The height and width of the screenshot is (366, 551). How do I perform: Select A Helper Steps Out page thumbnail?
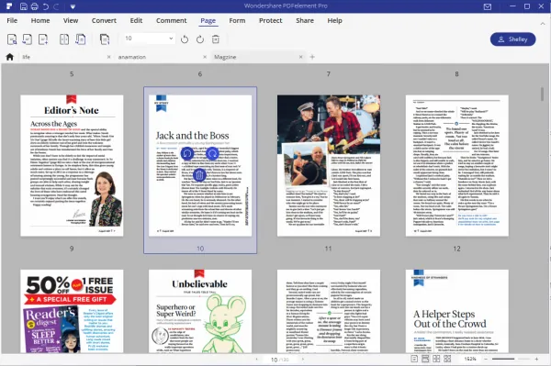(x=456, y=311)
